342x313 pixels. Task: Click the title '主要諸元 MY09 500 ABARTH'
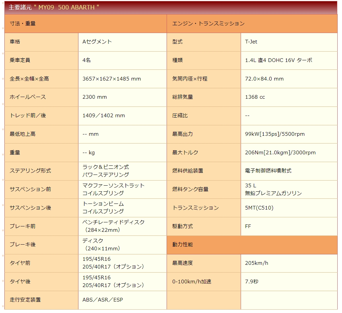[x=54, y=7]
